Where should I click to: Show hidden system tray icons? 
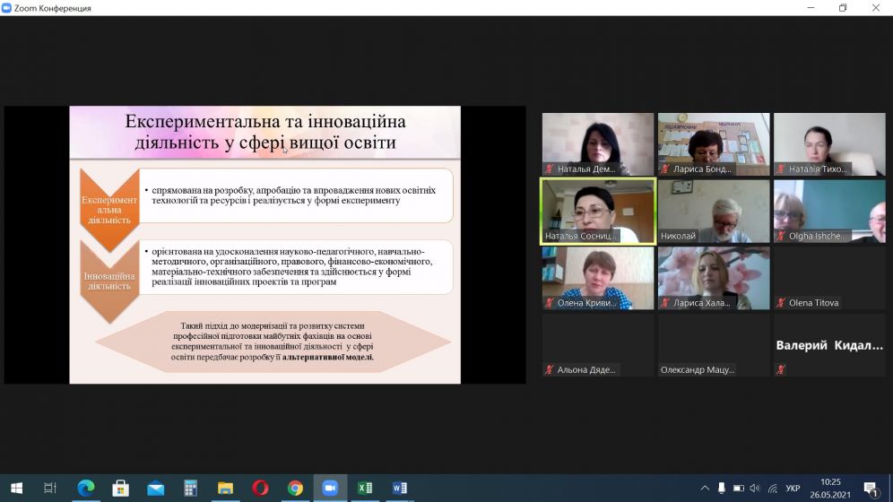(x=705, y=488)
